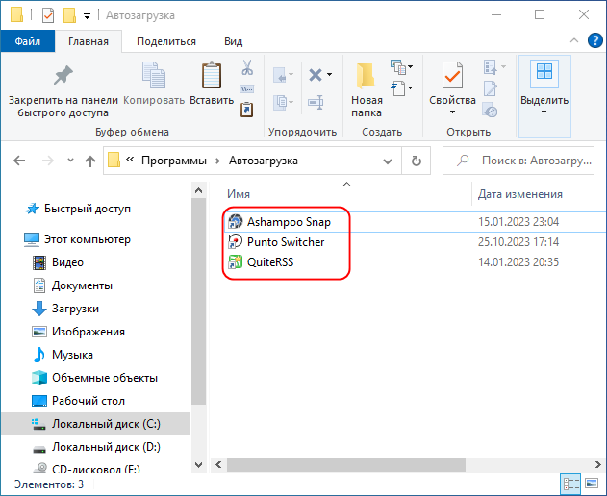Click the Вставить paste clipboard icon
Viewport: 607px width, 496px height.
212,75
